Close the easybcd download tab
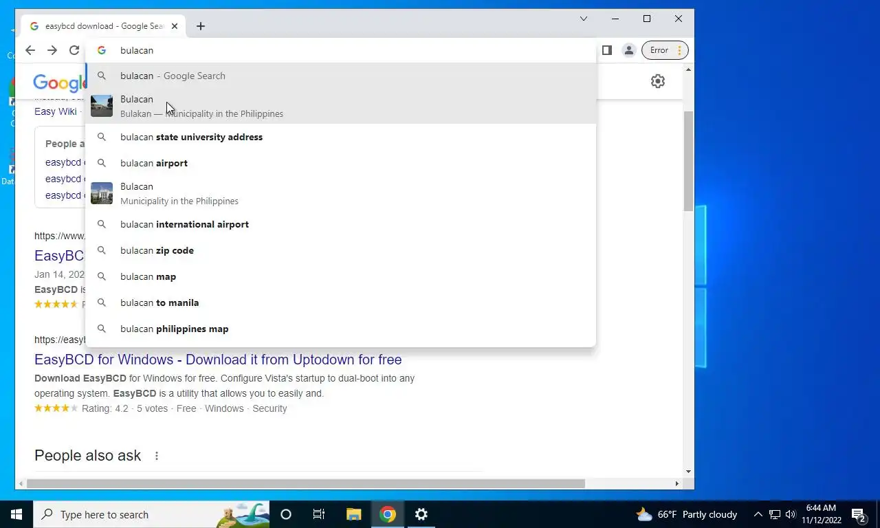The image size is (880, 528). (175, 26)
